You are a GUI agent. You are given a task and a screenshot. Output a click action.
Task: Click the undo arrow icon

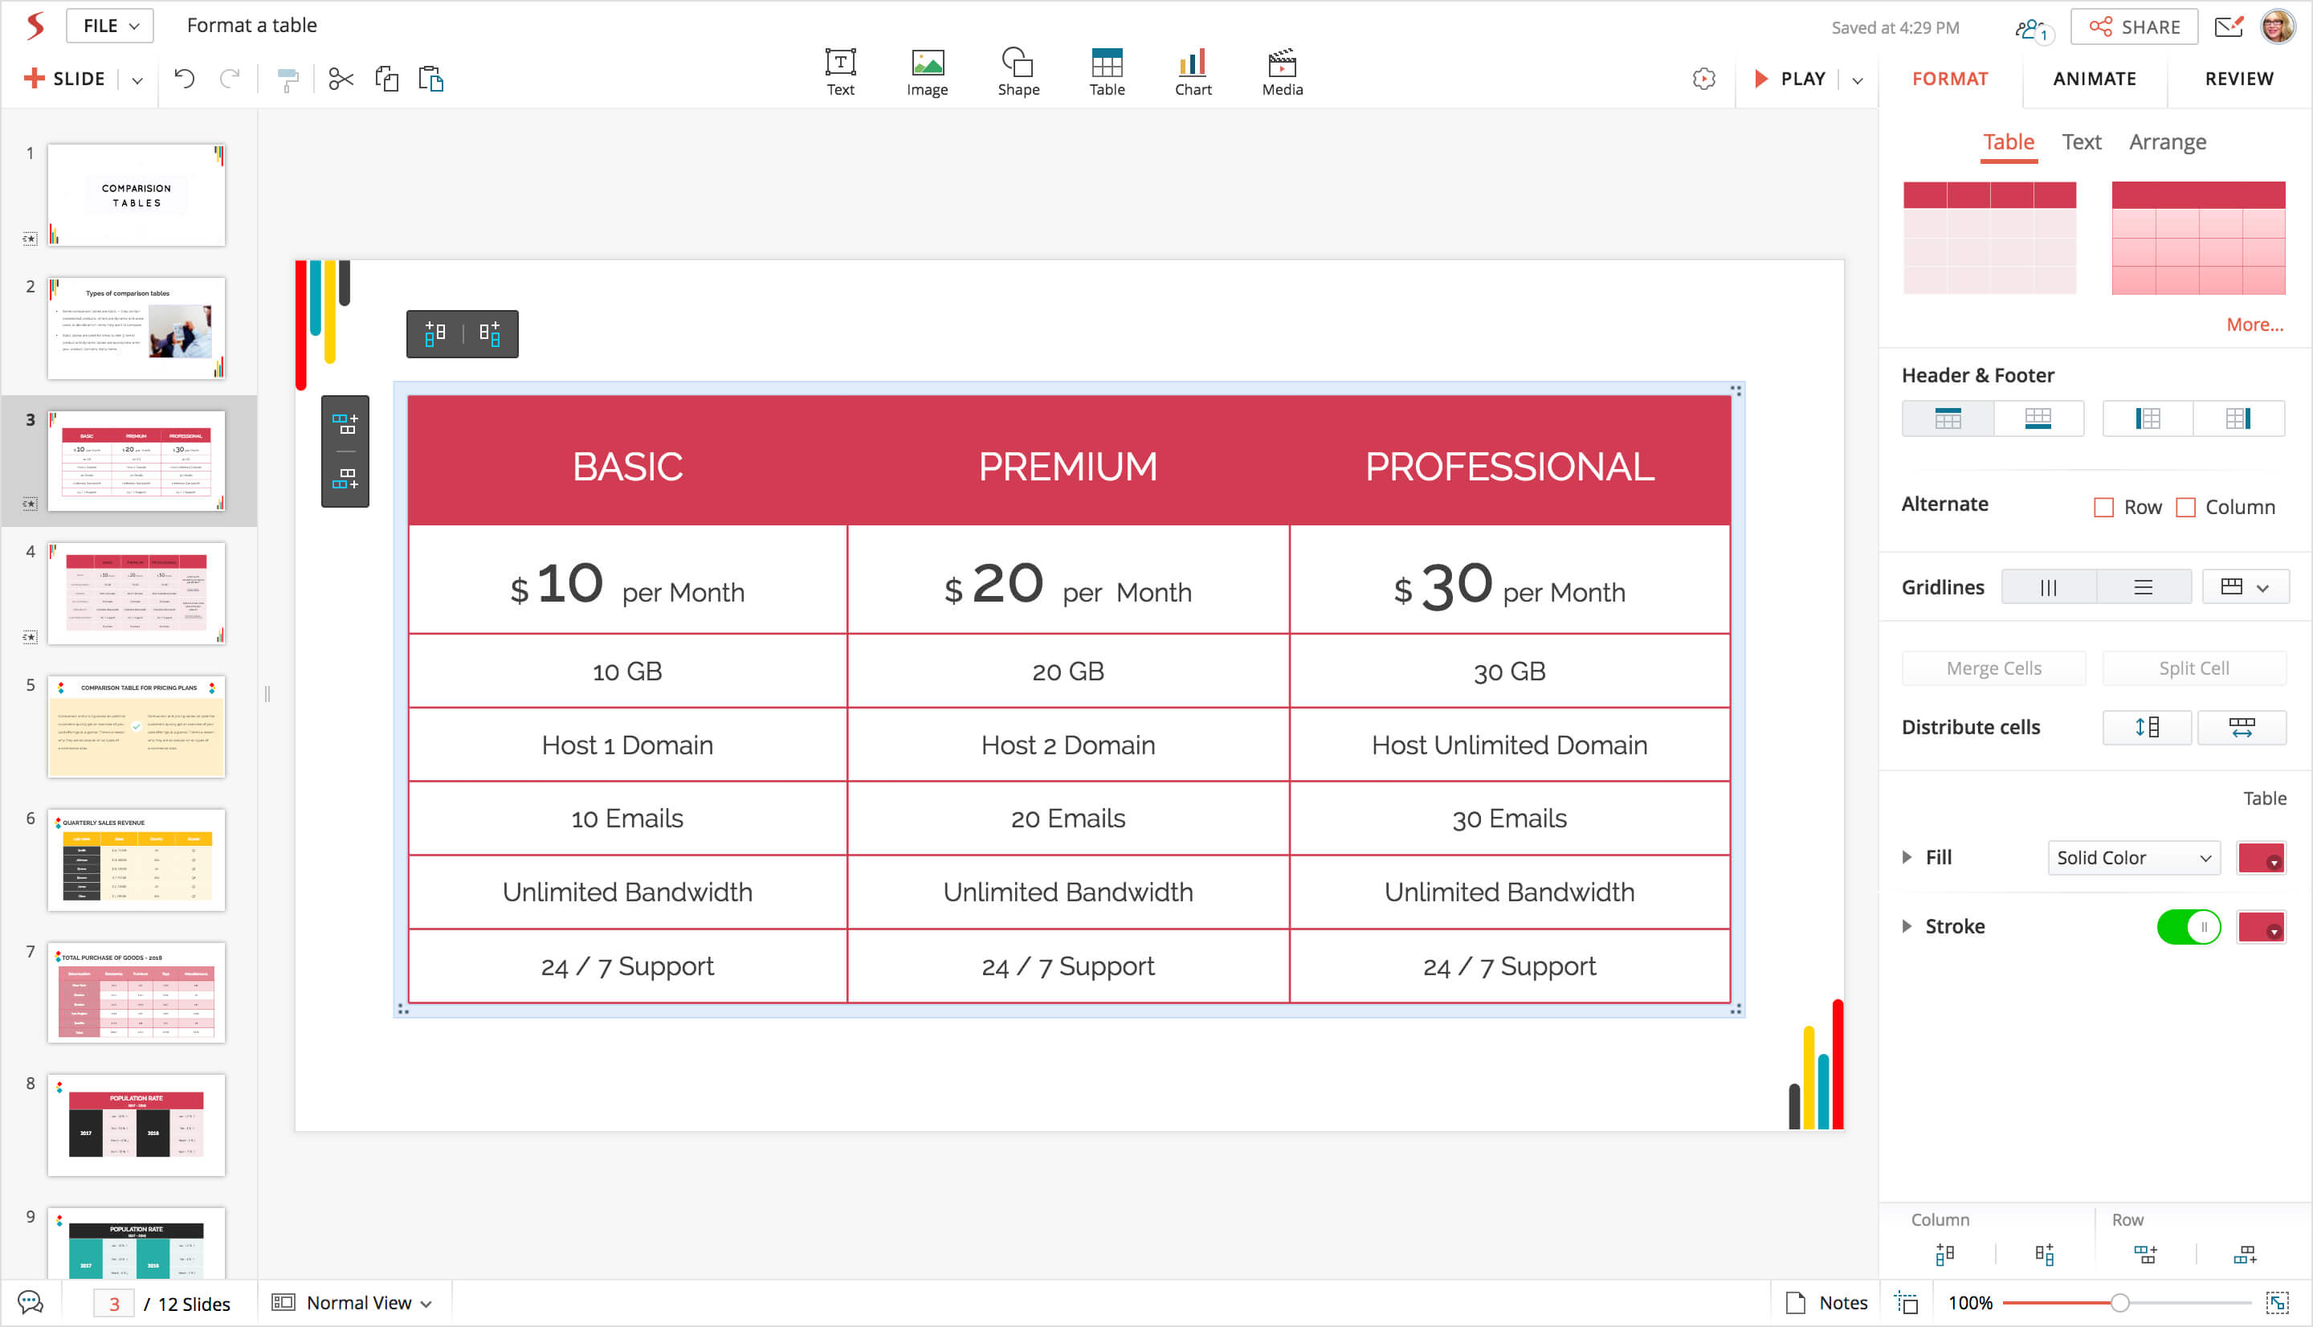pos(184,80)
